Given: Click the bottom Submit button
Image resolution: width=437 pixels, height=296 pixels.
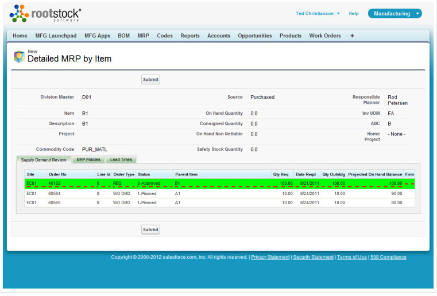Looking at the screenshot, I should 150,229.
